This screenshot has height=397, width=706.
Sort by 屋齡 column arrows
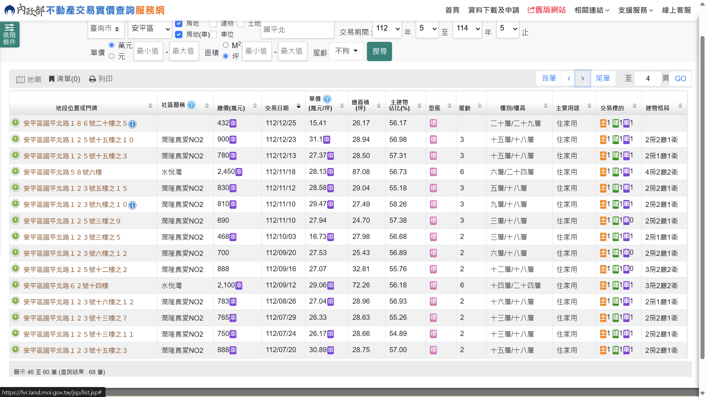pyautogui.click(x=479, y=106)
